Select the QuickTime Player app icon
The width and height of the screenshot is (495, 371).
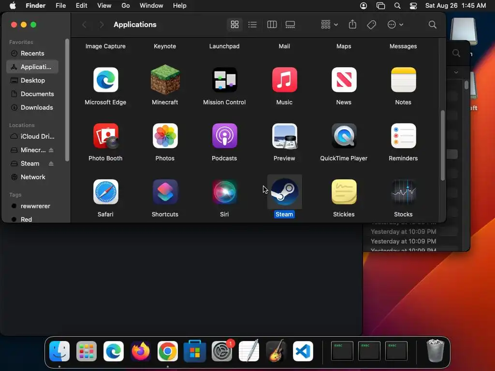coord(344,136)
